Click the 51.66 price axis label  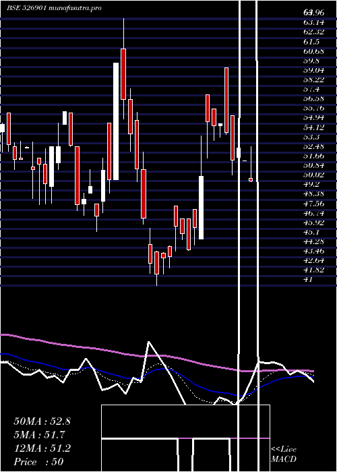[313, 156]
